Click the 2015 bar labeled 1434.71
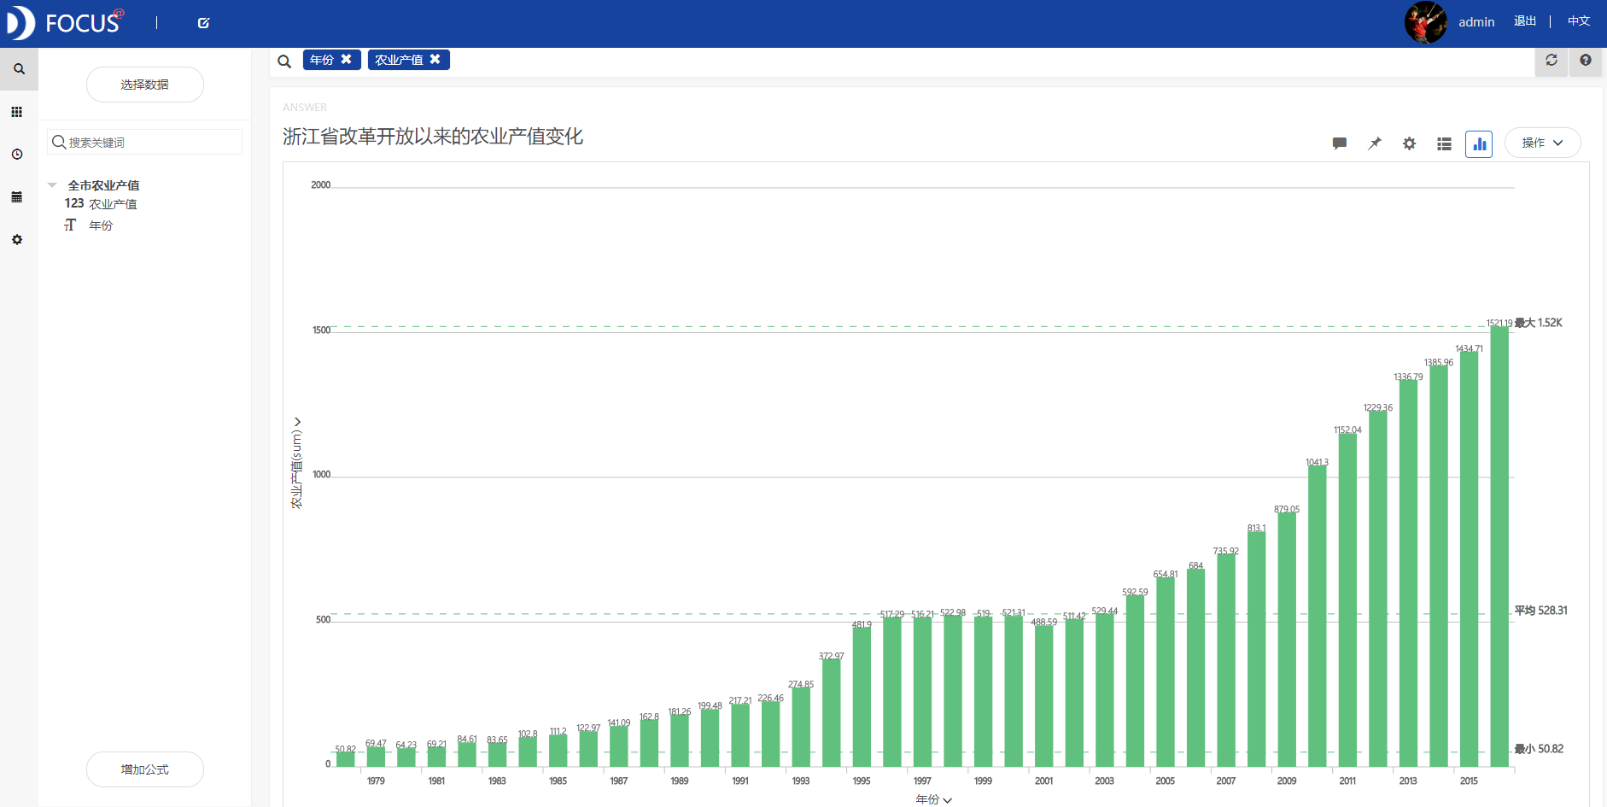The height and width of the screenshot is (807, 1607). point(1469,559)
